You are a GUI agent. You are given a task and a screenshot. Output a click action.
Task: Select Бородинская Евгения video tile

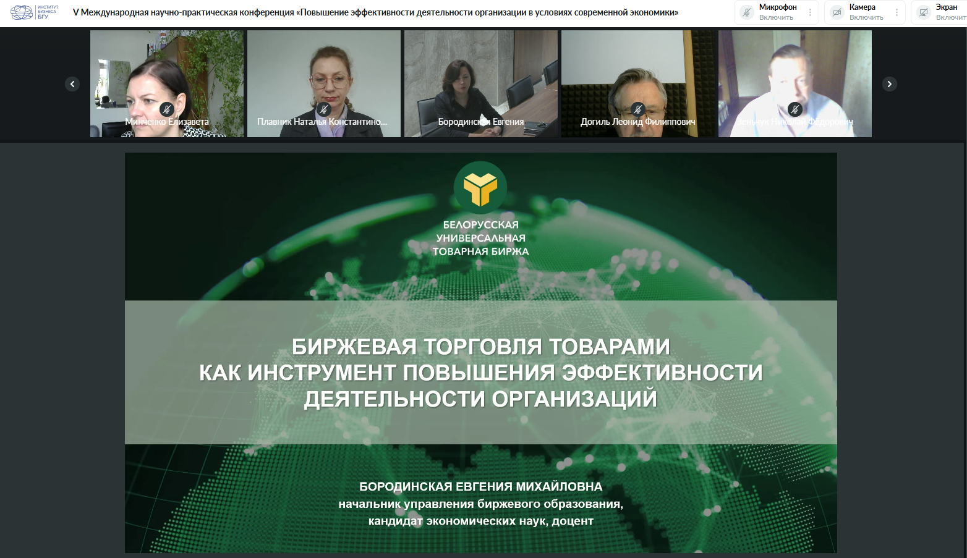[x=481, y=83]
